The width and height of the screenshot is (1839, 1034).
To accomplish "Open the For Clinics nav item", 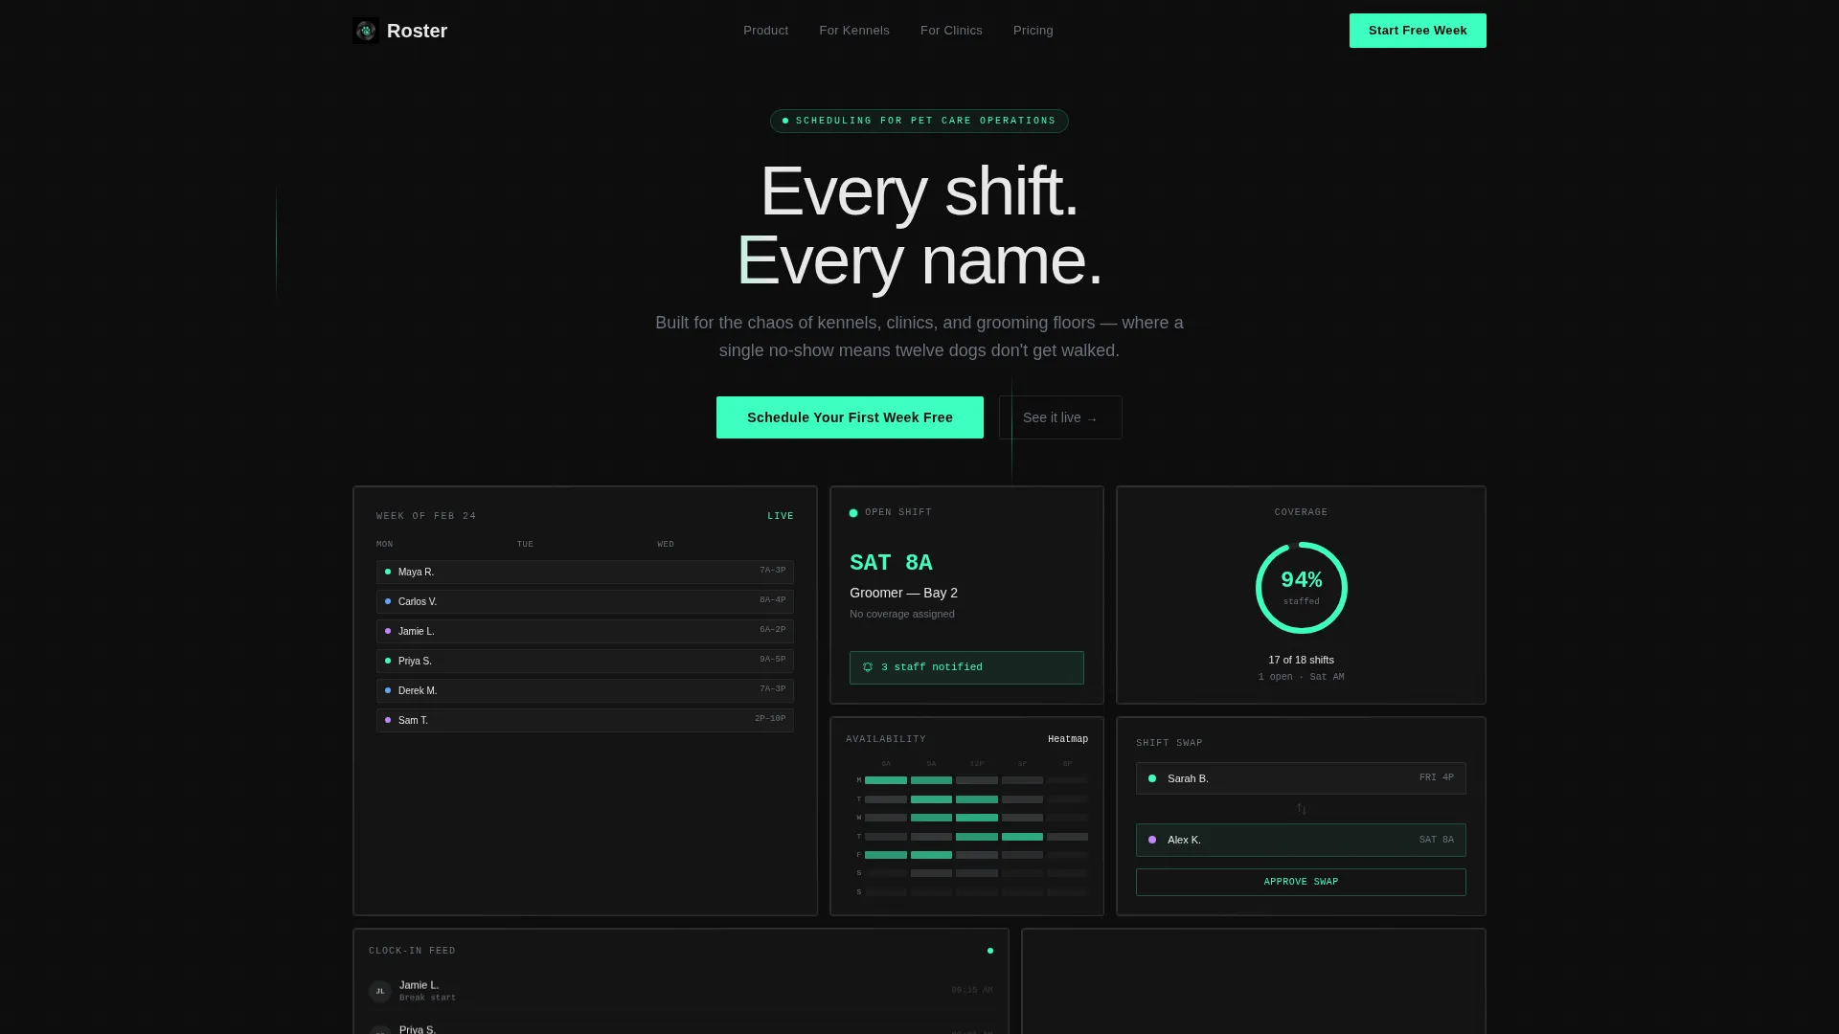I will pyautogui.click(x=951, y=31).
